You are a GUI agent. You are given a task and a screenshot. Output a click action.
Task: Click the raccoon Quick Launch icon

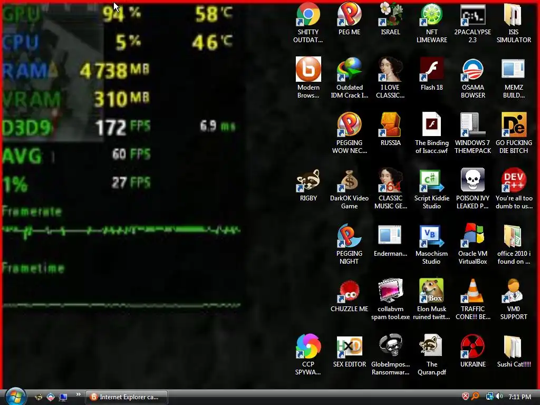coord(38,397)
